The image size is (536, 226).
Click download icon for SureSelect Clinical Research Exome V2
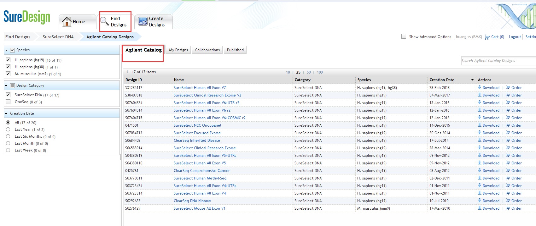480,95
